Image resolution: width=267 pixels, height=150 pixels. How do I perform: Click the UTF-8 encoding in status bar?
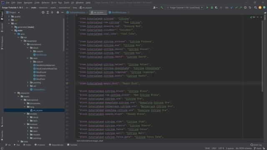[x=221, y=148]
